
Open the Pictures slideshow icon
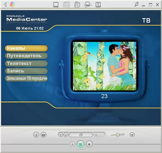88,5
